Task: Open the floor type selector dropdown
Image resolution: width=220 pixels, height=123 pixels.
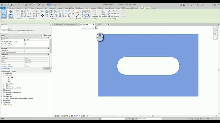Action: pyautogui.click(x=51, y=30)
